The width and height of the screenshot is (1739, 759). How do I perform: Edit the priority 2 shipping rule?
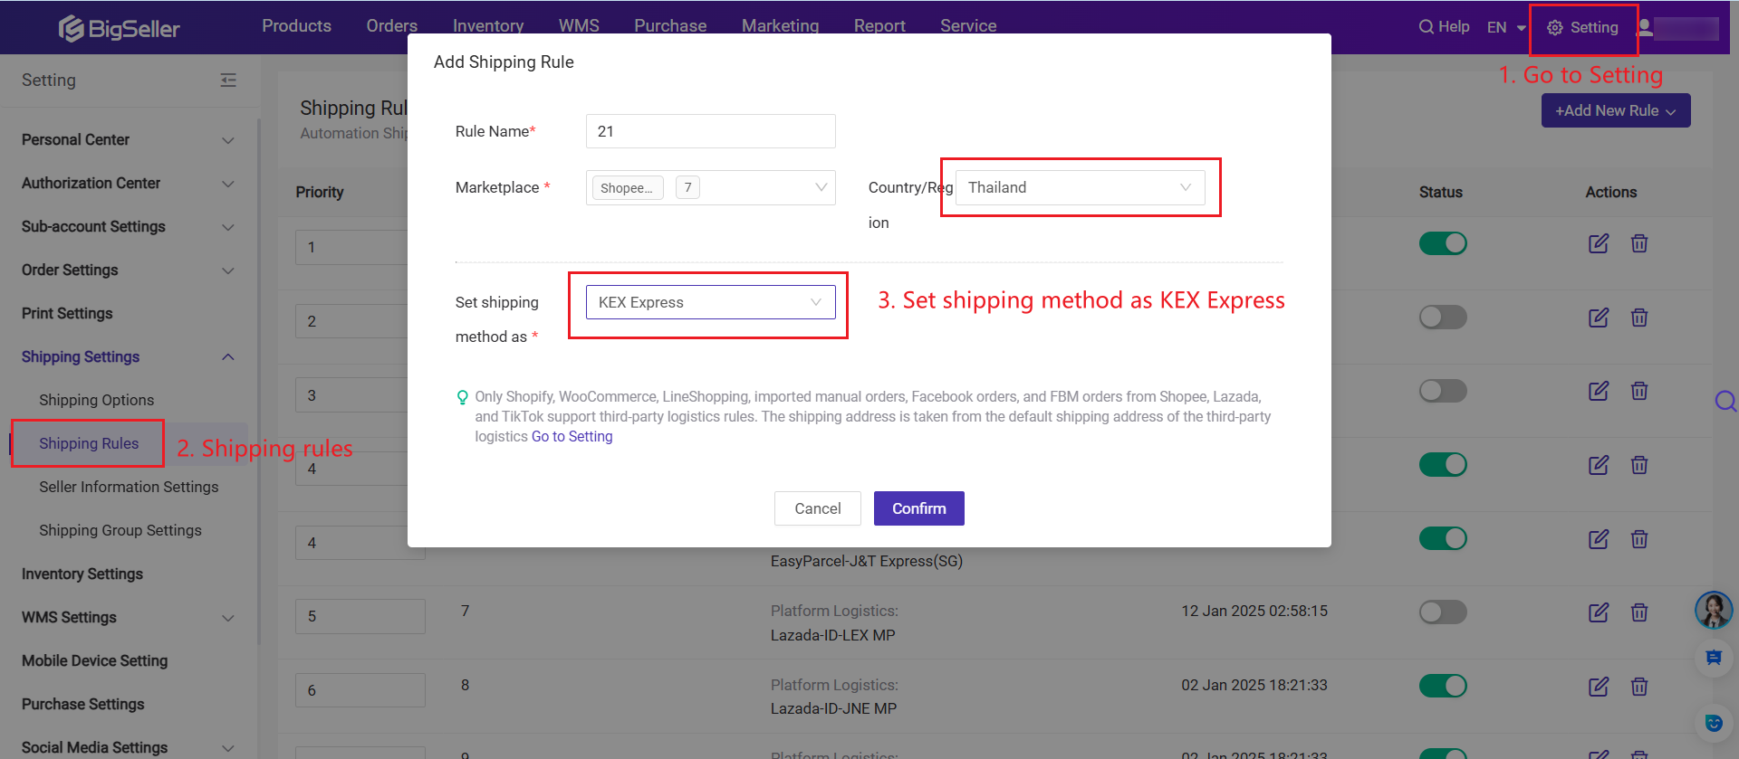point(1599,318)
